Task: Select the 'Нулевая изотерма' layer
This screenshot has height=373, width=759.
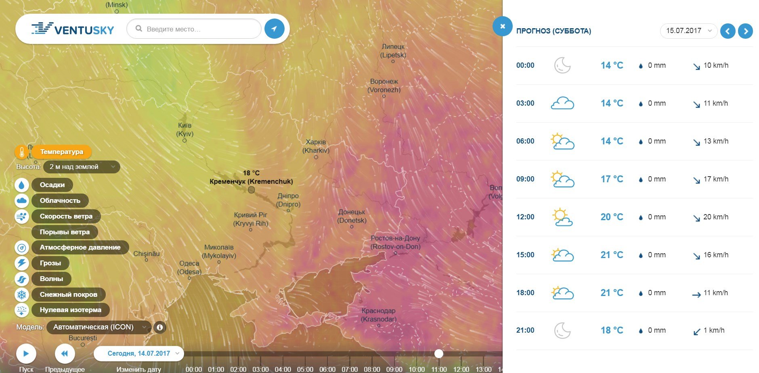Action: pos(70,310)
